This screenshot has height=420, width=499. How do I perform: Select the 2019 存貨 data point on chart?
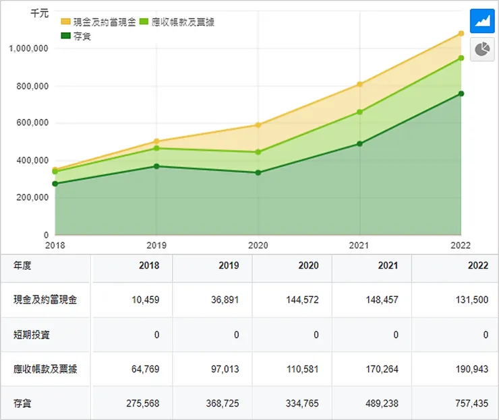156,166
